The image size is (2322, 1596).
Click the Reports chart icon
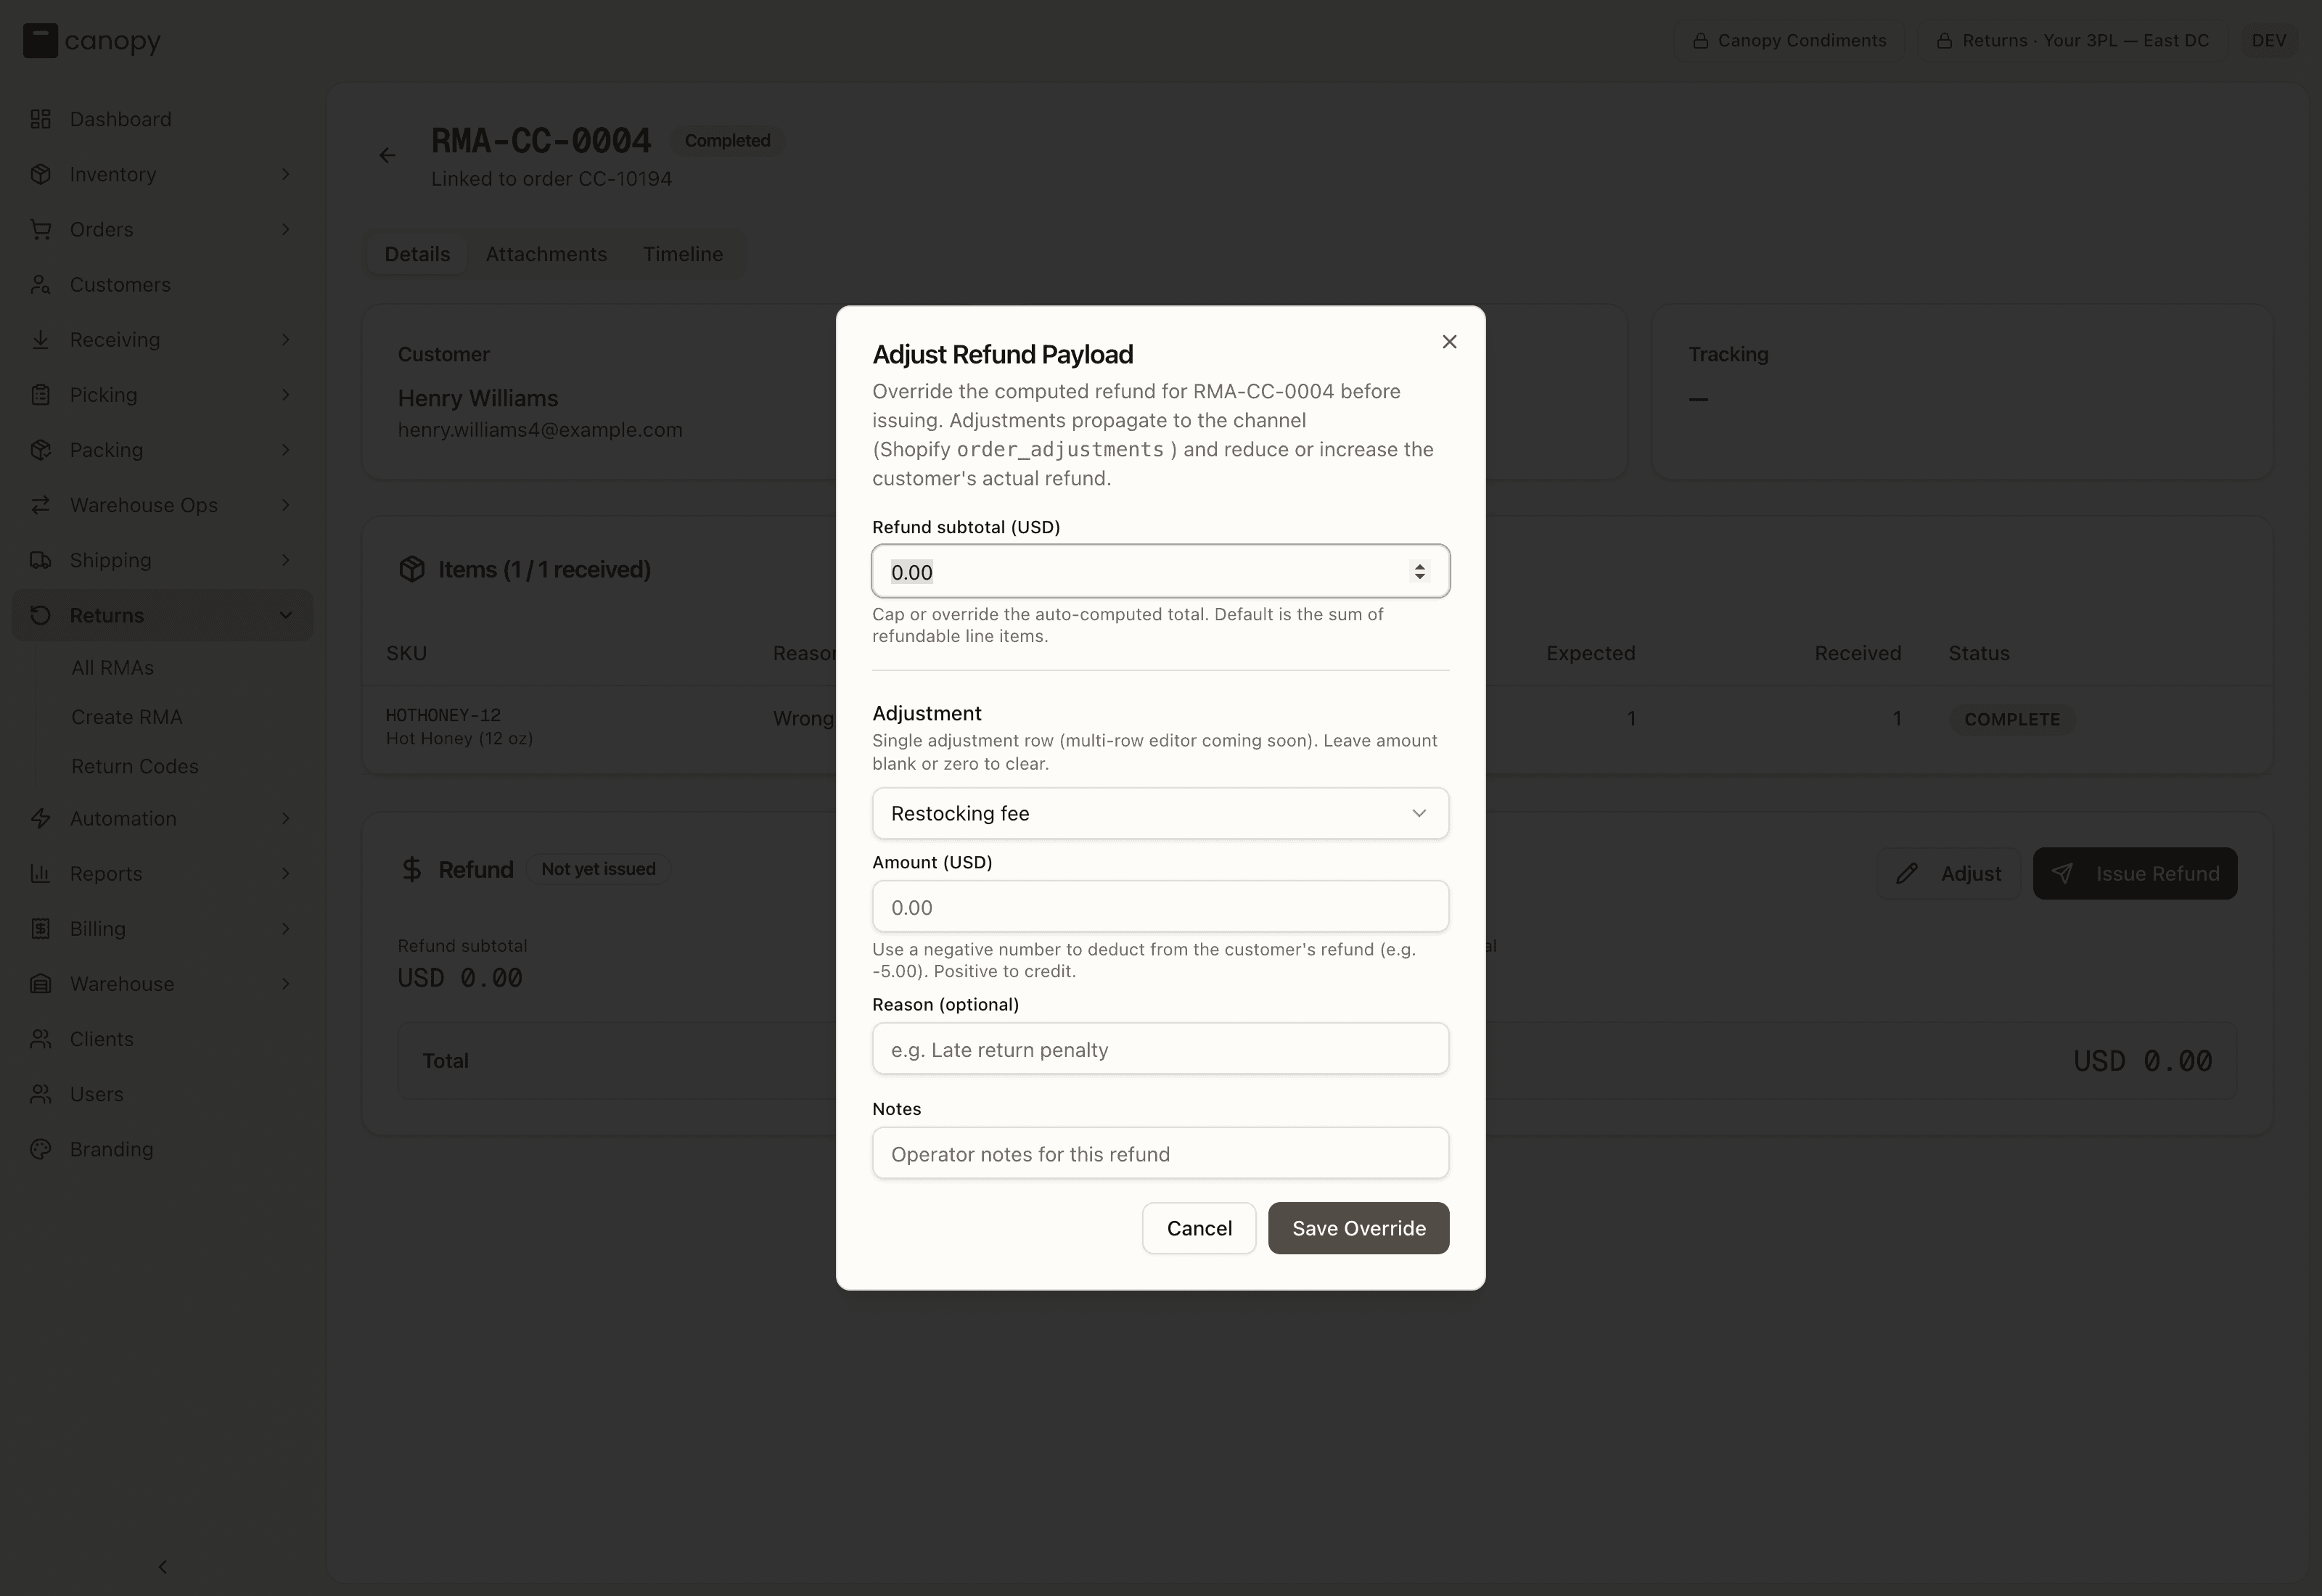pos(41,873)
